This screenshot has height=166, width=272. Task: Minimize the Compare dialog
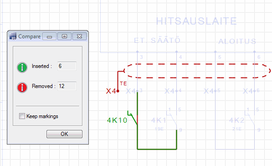pyautogui.click(x=50, y=36)
